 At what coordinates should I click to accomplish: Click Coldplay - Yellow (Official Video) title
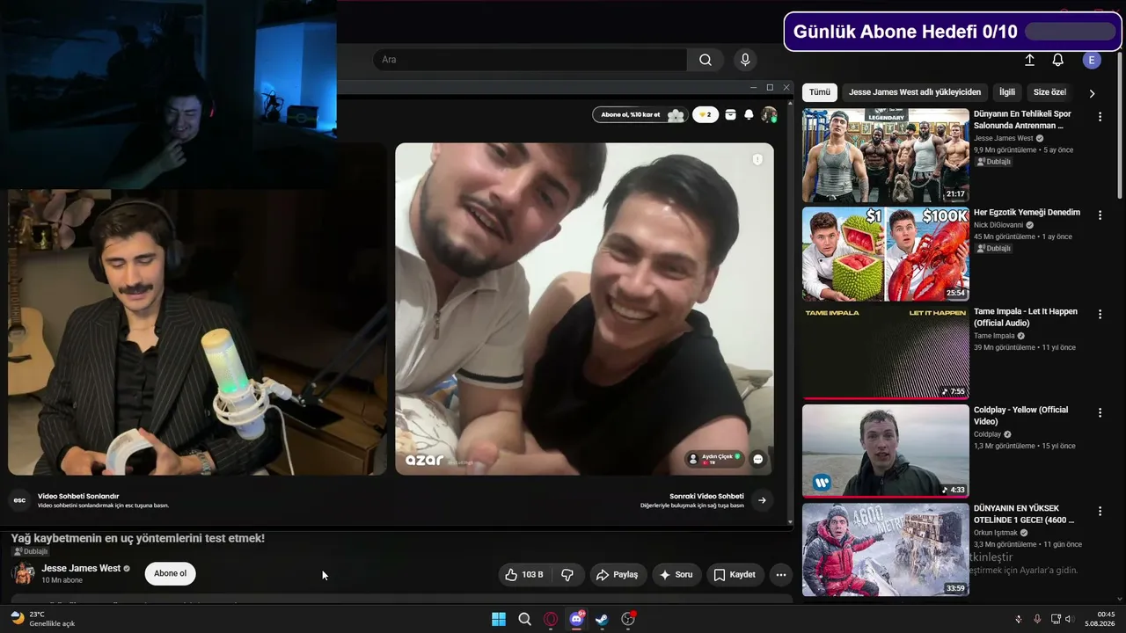pos(1021,416)
